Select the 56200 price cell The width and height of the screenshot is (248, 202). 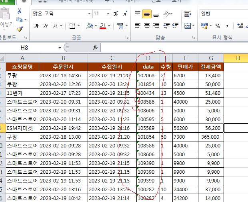pos(185,128)
